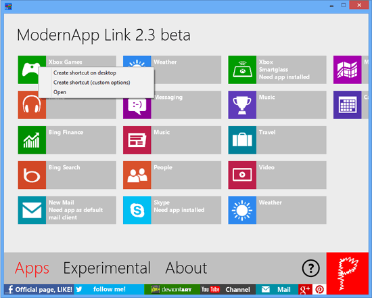
Task: Open help with the question mark icon
Action: point(311,268)
